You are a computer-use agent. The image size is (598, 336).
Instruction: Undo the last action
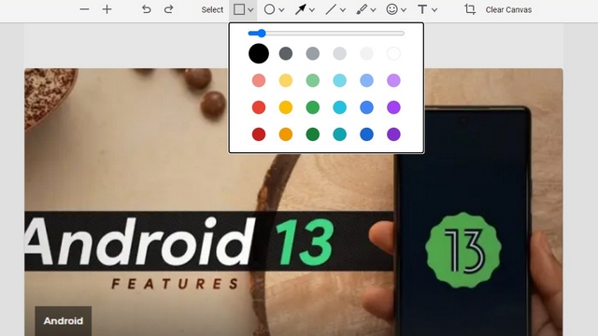[146, 9]
